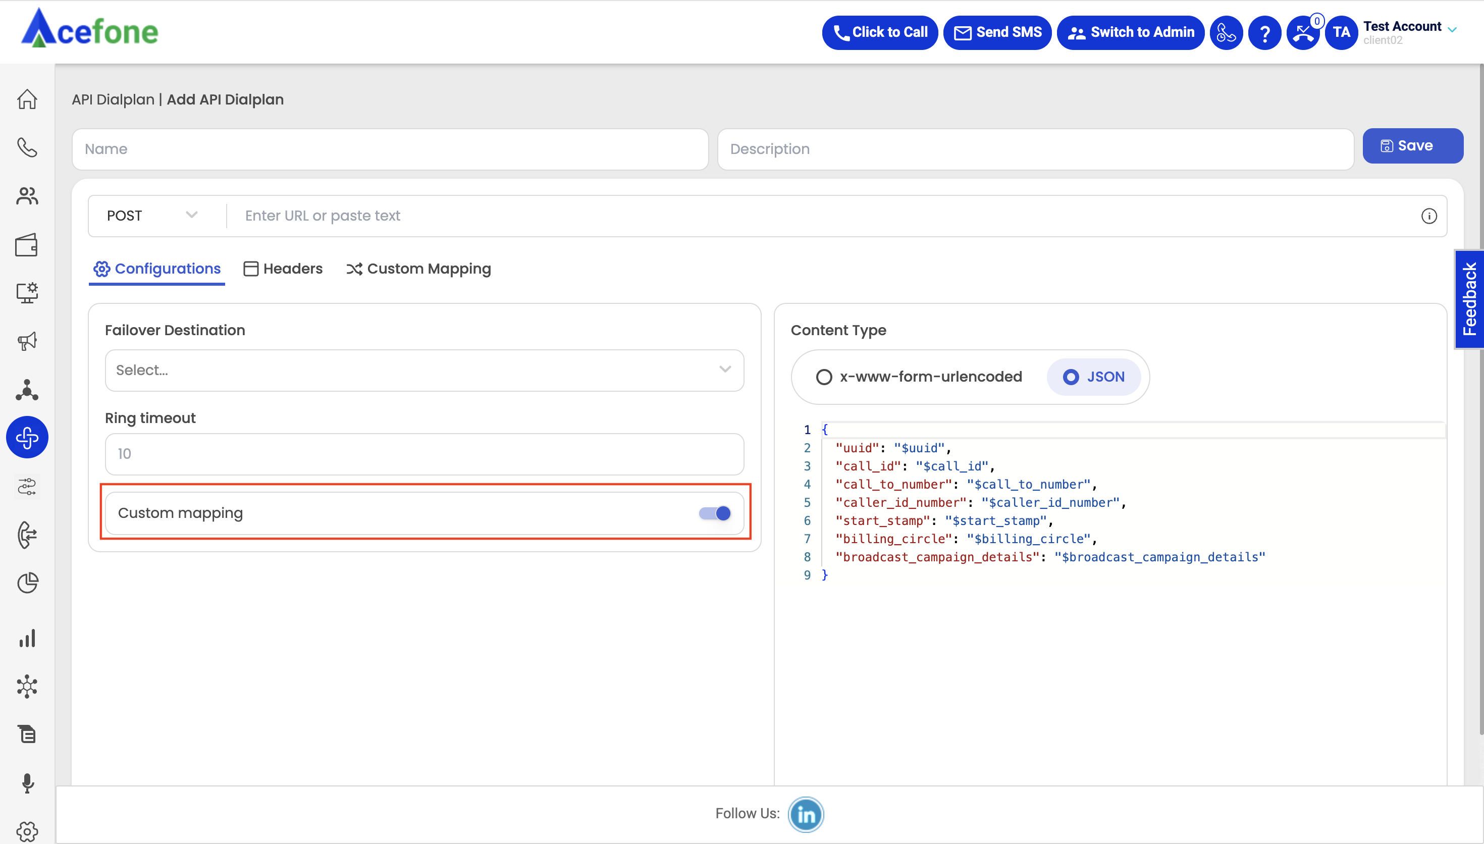Click the missed calls icon with badge
Screen dimensions: 1484x844
tap(1303, 32)
